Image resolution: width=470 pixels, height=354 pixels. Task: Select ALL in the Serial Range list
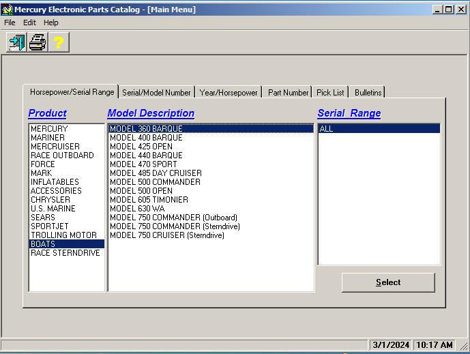click(327, 129)
